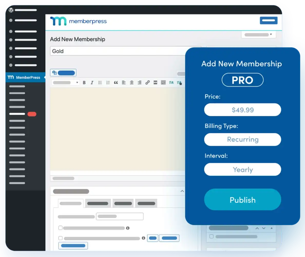The image size is (305, 257).
Task: Click the WordPress logo icon
Action: pyautogui.click(x=11, y=10)
